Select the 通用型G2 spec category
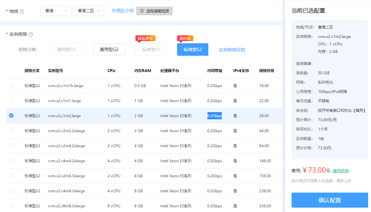371x212 pixels. [x=109, y=49]
